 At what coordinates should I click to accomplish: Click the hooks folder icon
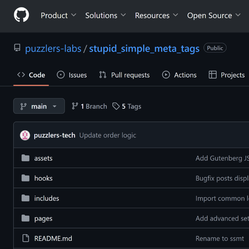[x=25, y=178]
